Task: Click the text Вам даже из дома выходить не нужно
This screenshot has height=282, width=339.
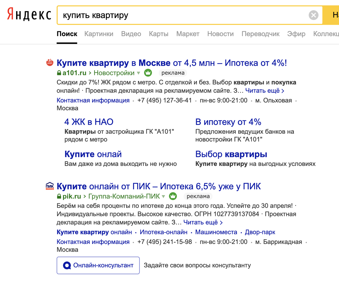Action: click(x=121, y=164)
